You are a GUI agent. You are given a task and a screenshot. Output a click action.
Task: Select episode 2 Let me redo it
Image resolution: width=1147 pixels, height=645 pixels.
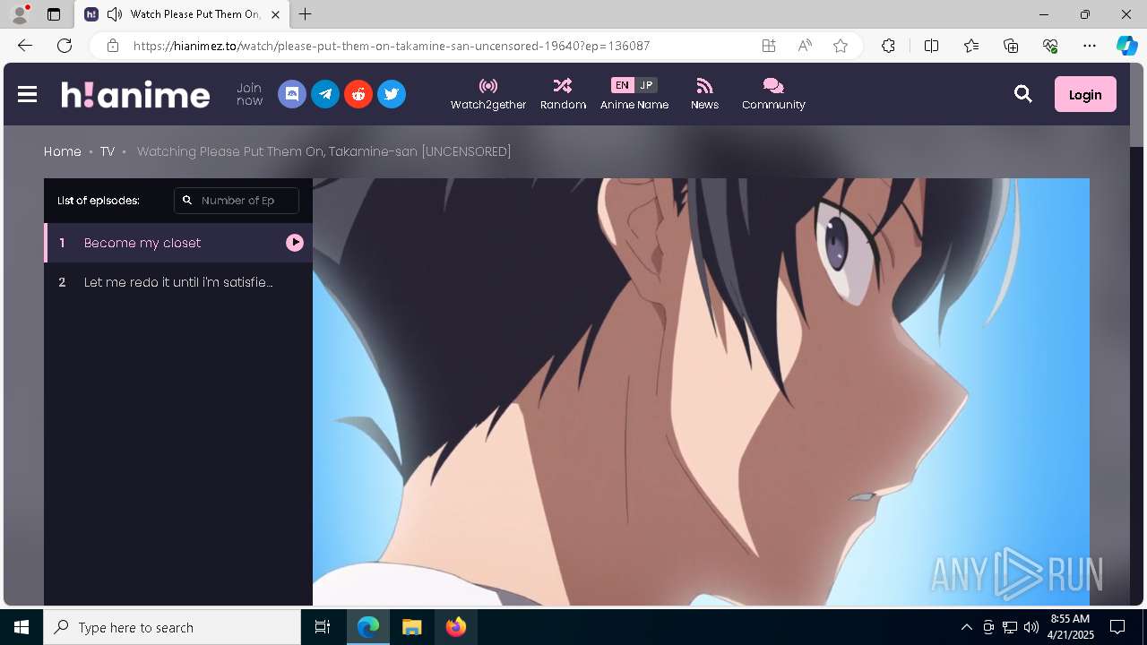click(x=178, y=282)
